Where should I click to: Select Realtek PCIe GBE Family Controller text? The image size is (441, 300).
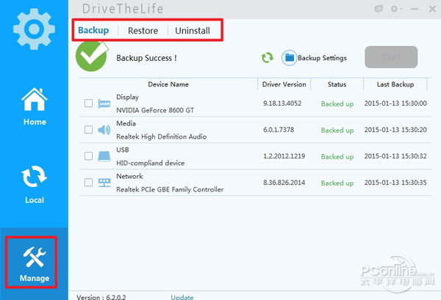pyautogui.click(x=171, y=189)
